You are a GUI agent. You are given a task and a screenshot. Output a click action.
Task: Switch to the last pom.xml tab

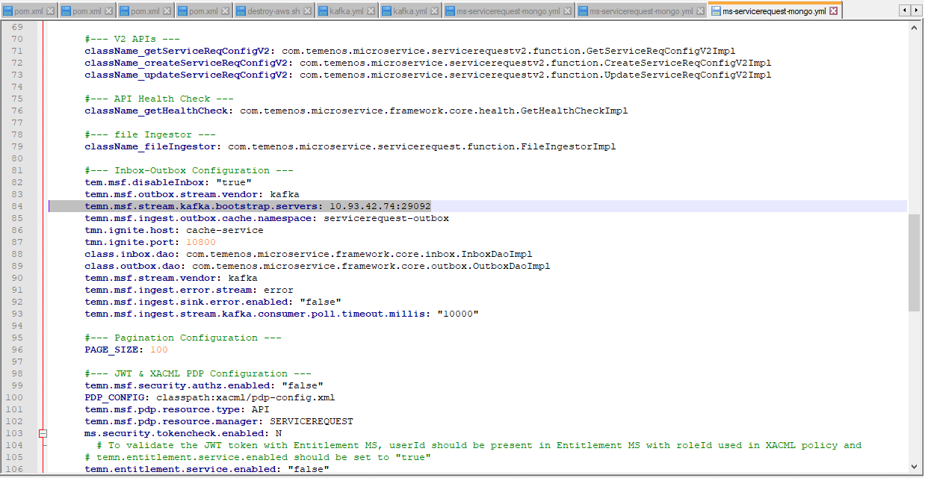tap(203, 11)
